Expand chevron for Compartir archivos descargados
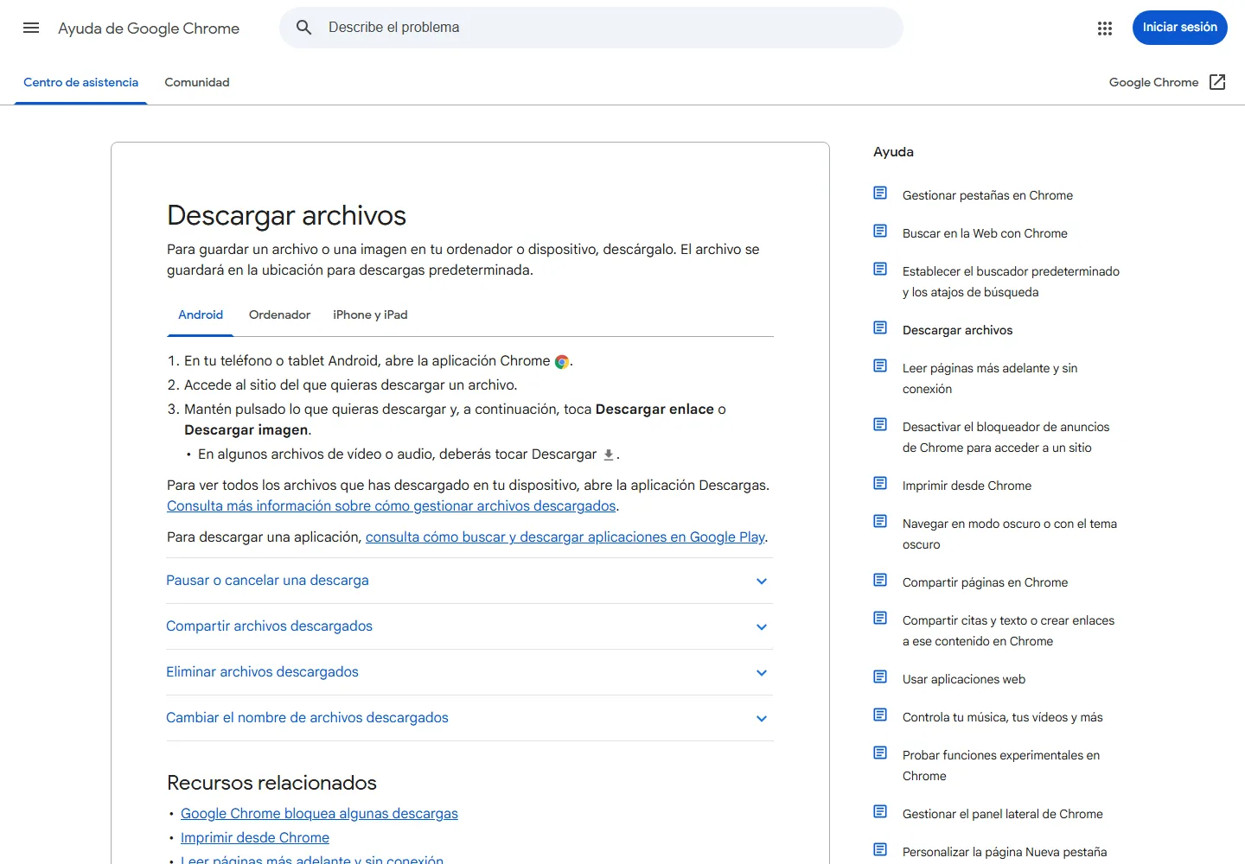The width and height of the screenshot is (1245, 864). (762, 627)
